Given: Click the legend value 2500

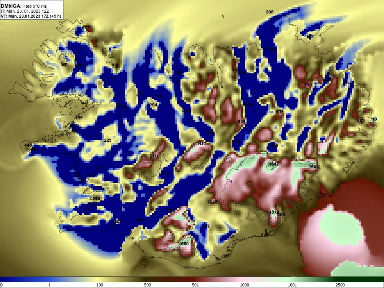Looking at the screenshot, I should [x=340, y=285].
